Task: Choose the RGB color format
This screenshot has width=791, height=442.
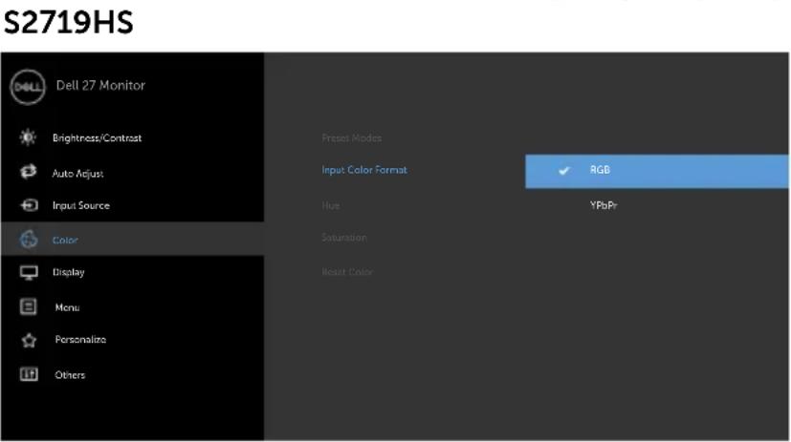Action: pyautogui.click(x=657, y=171)
